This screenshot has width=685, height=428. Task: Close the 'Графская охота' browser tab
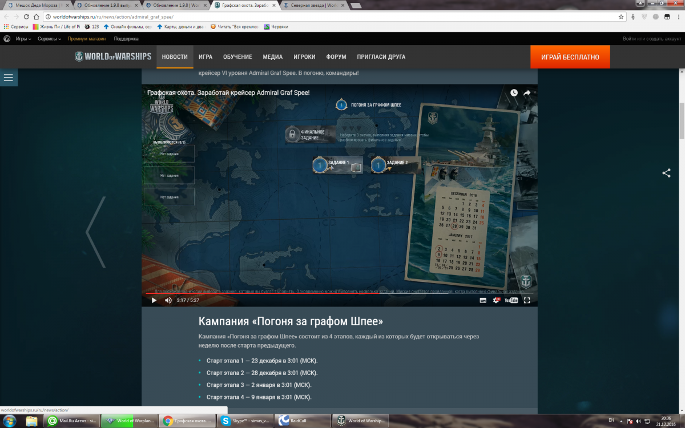(273, 5)
